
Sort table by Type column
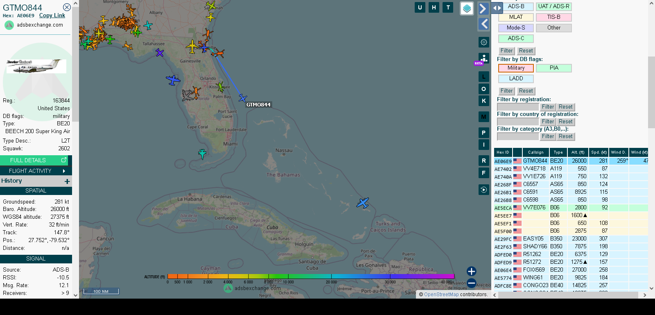[x=558, y=152]
